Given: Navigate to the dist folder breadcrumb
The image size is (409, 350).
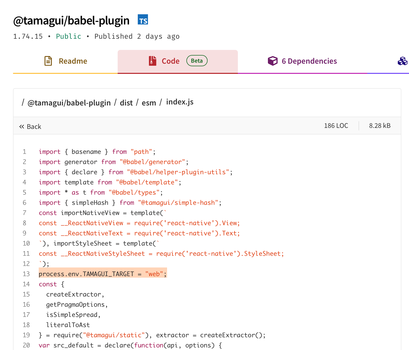Looking at the screenshot, I should click(x=126, y=102).
